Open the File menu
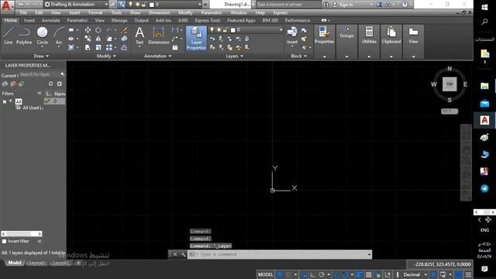The image size is (496, 279). 23,12
